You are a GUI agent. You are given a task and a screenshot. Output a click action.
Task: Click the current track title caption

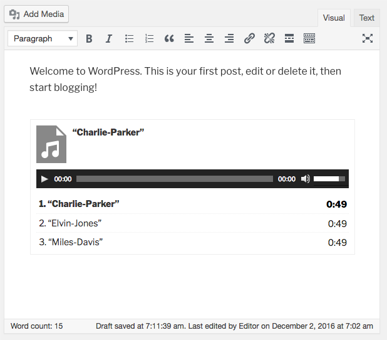[x=108, y=132]
